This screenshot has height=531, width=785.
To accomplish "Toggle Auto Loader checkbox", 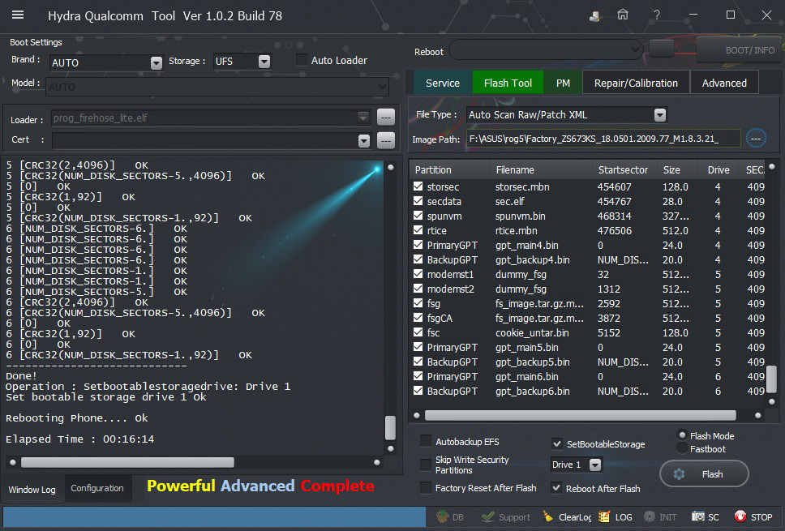I will [302, 60].
